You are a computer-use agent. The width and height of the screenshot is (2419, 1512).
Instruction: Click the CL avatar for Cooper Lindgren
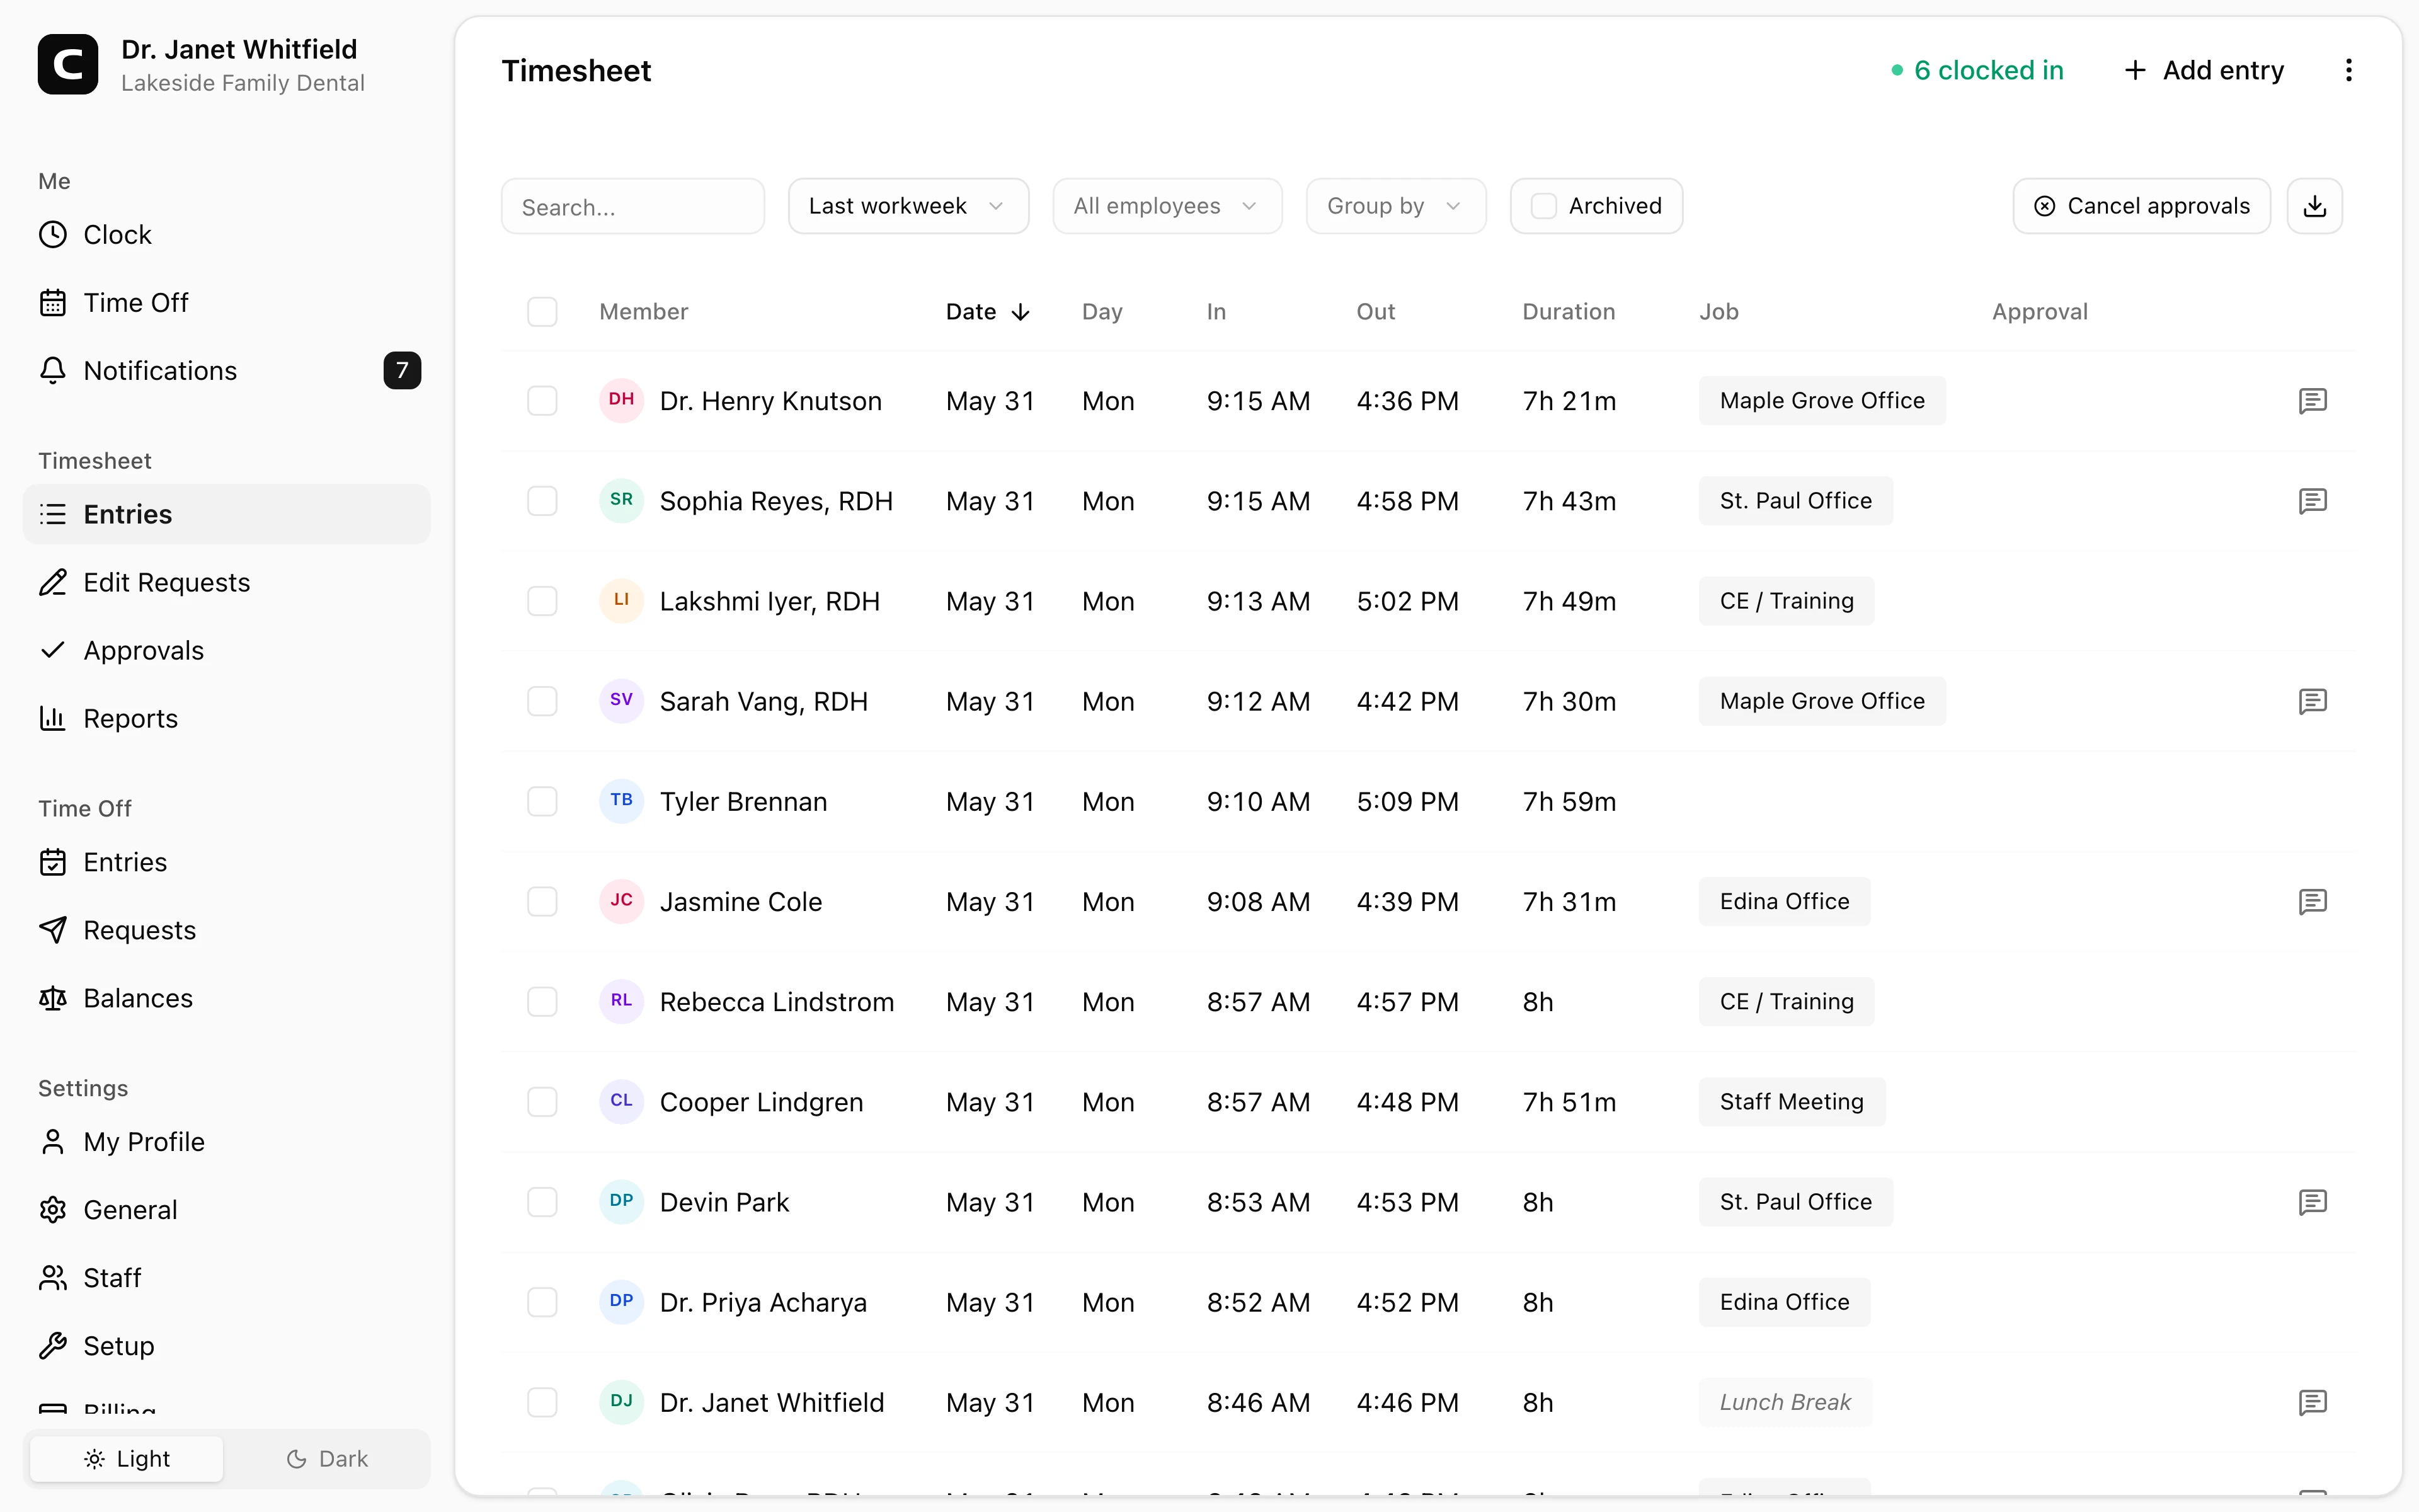[x=620, y=1101]
